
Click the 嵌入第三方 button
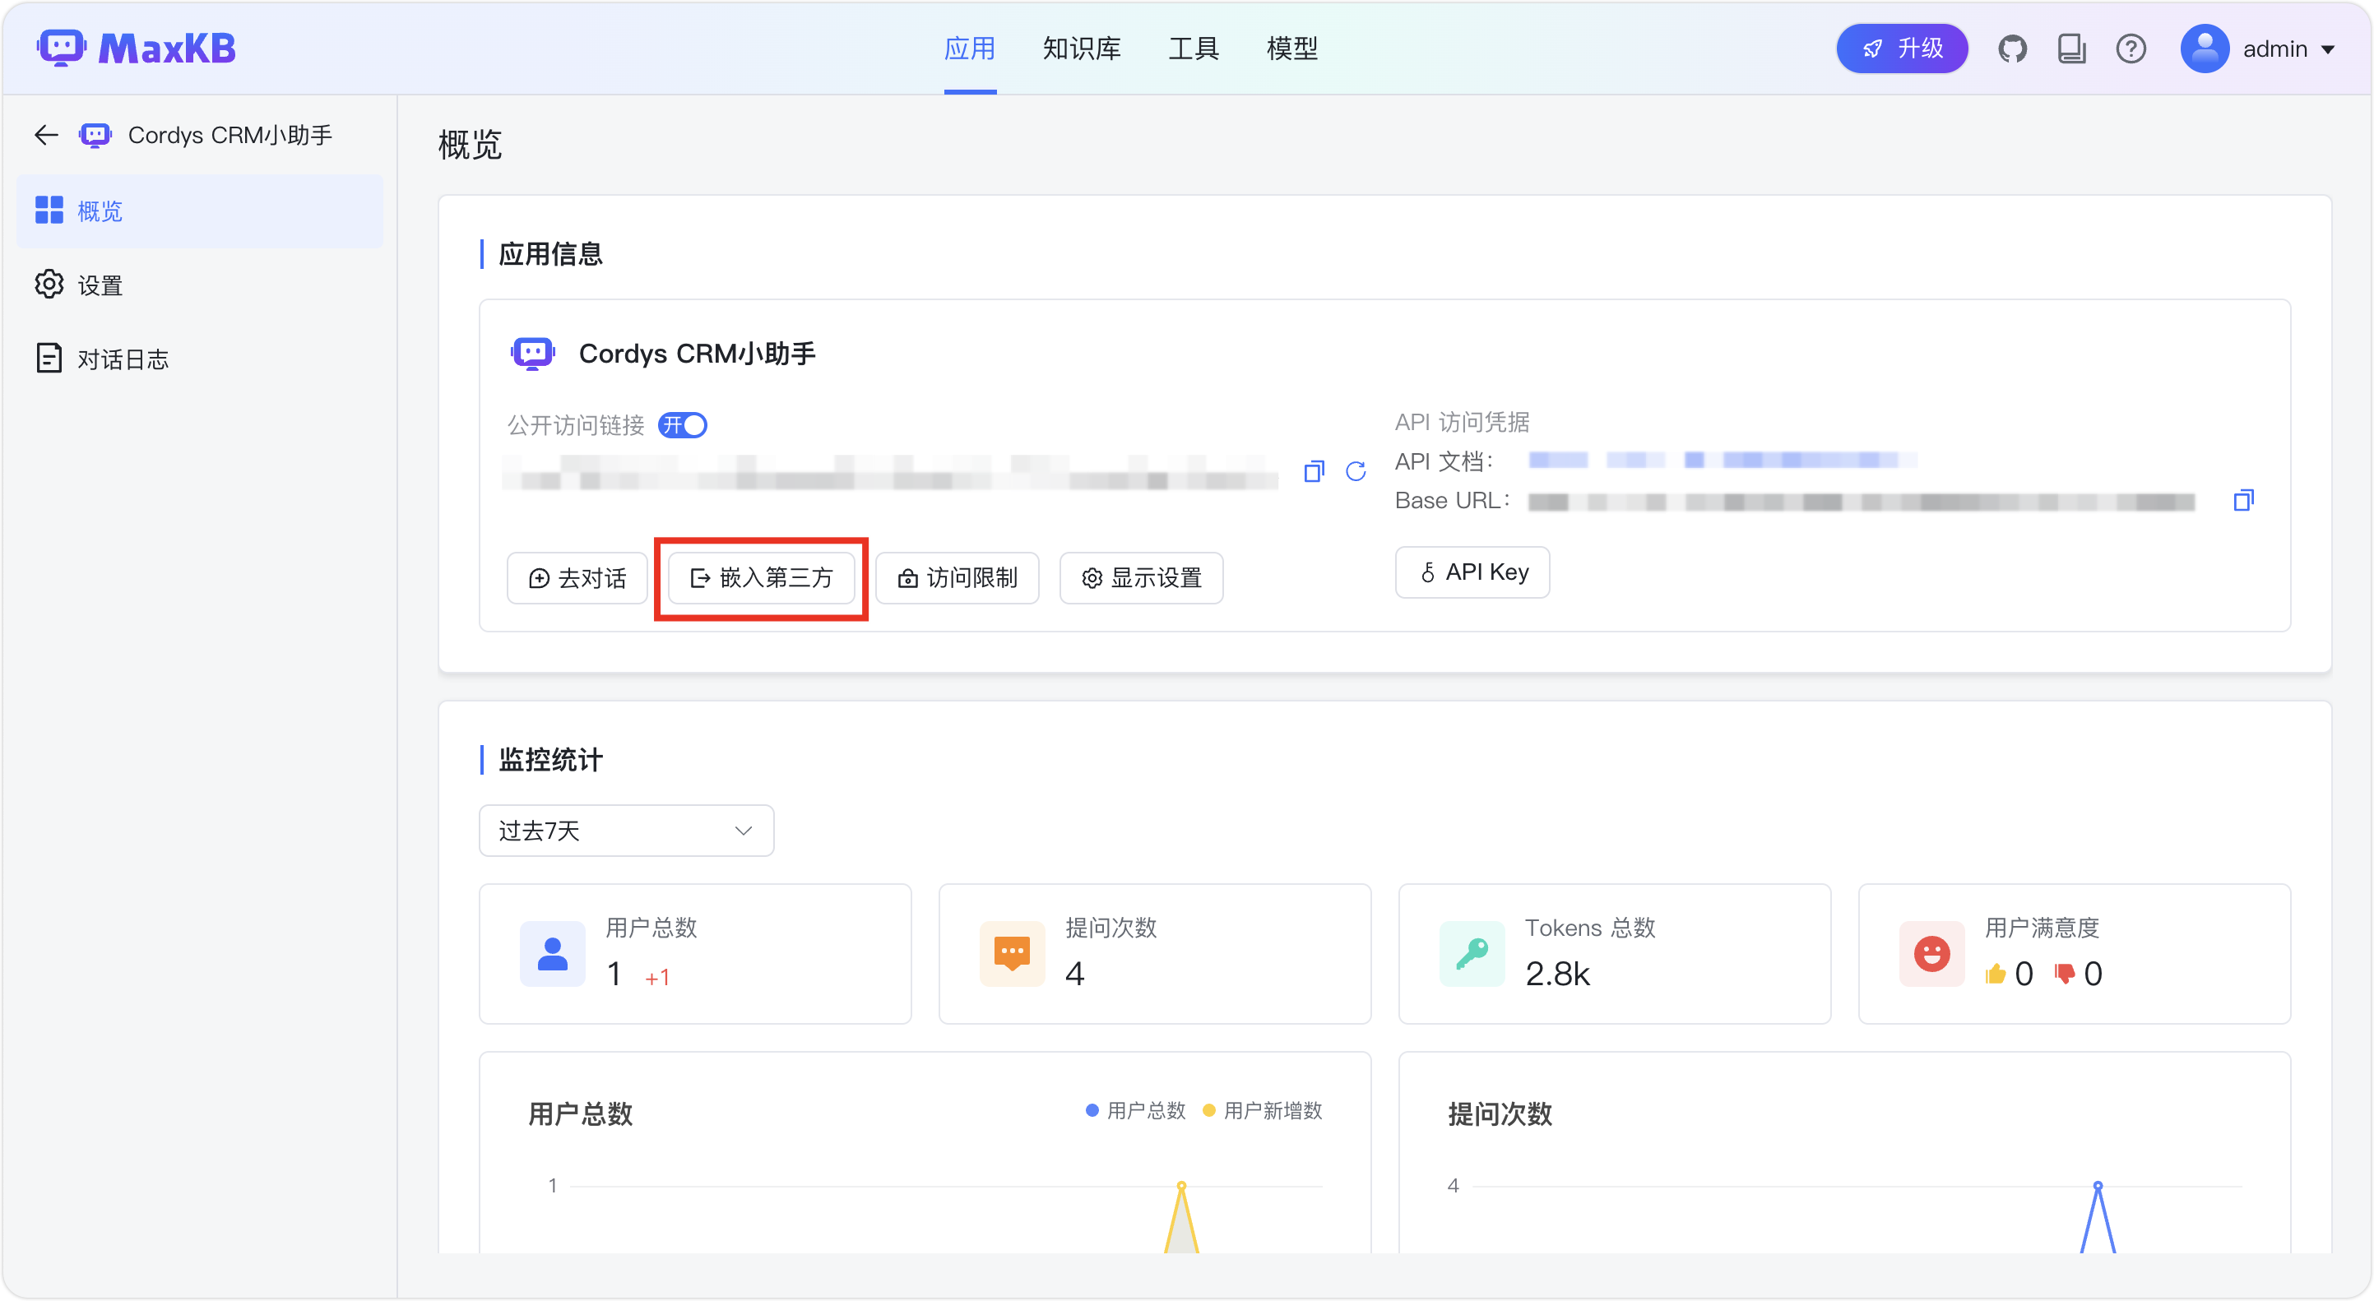[760, 577]
